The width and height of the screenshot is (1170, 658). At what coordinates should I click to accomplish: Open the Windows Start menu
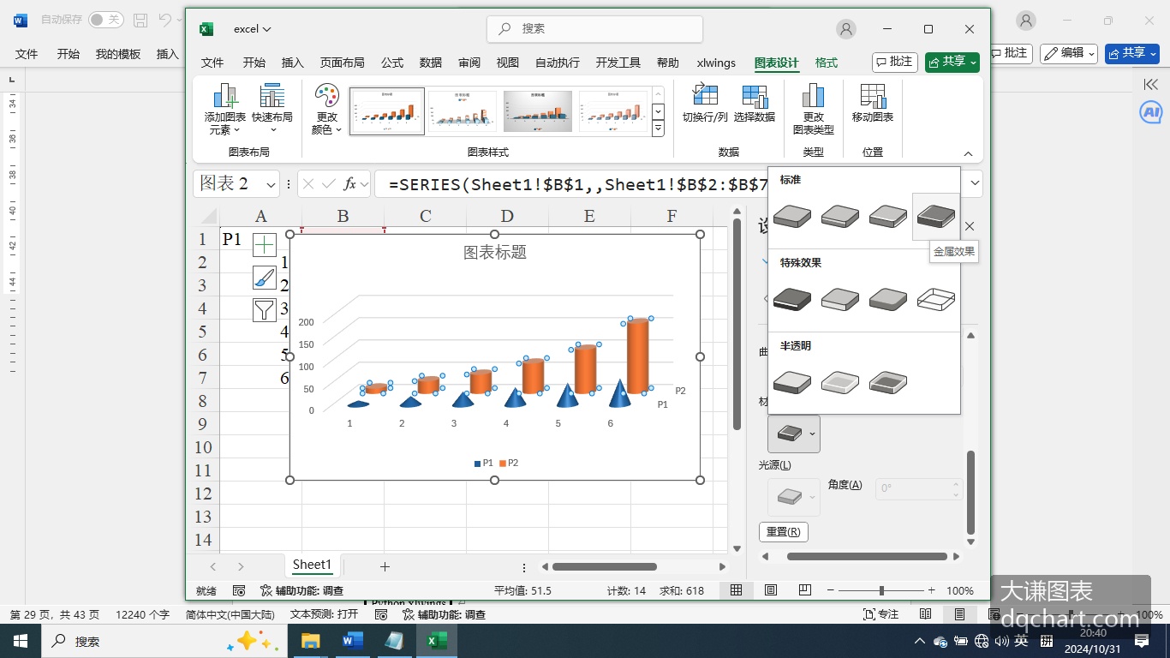(x=20, y=641)
